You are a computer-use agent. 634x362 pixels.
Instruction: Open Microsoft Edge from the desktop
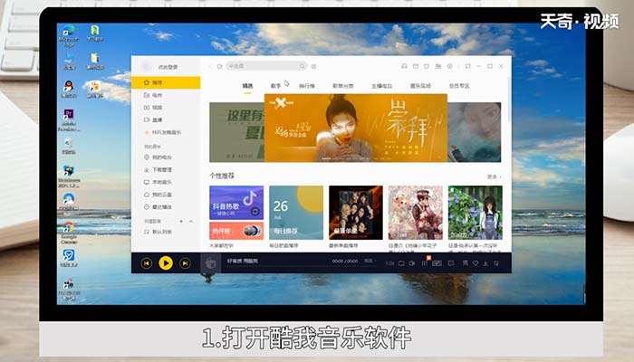tap(69, 34)
